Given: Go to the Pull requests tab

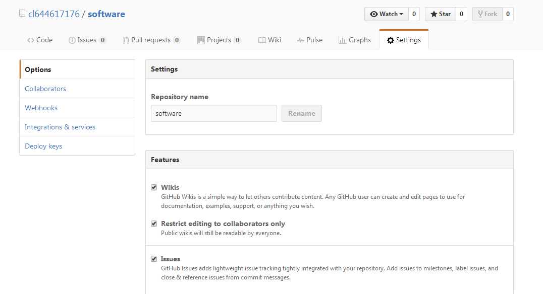Looking at the screenshot, I should tap(151, 40).
